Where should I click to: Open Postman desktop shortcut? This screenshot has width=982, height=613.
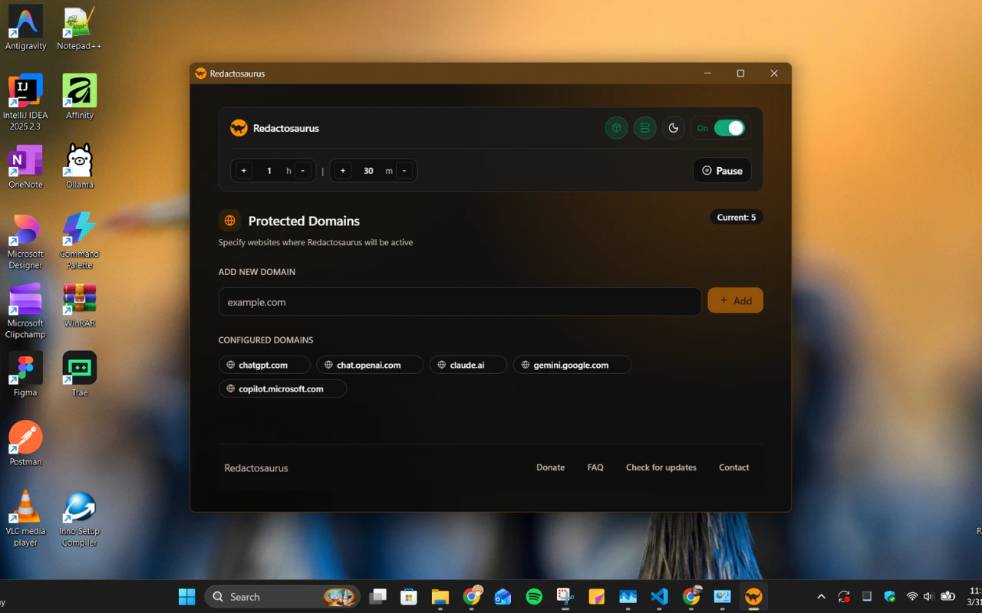pyautogui.click(x=25, y=444)
